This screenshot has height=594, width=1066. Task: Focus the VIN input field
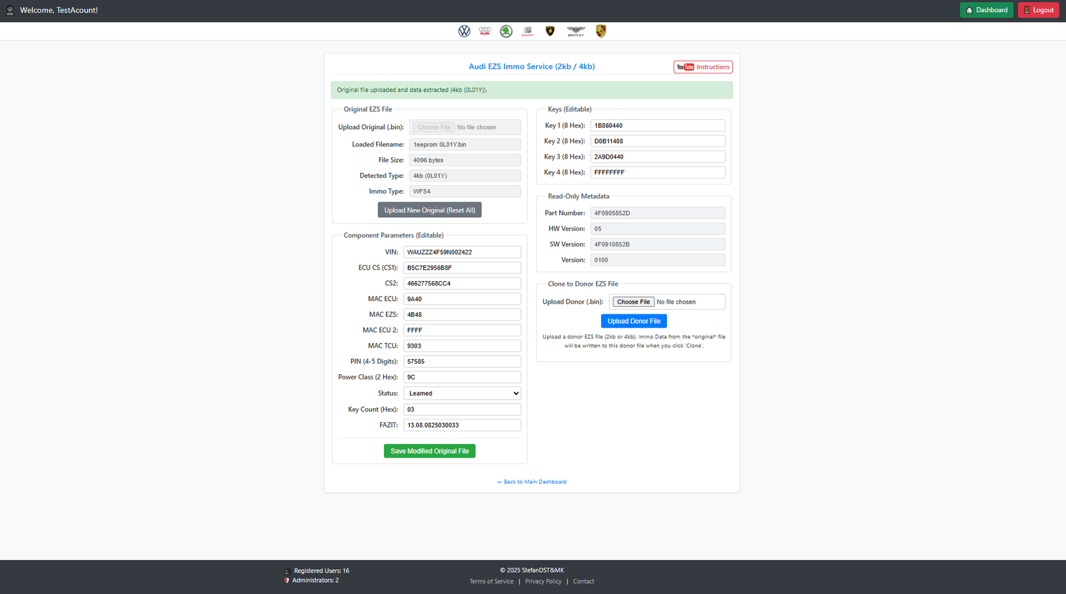point(462,252)
